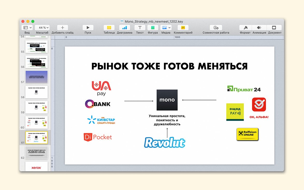304x190 pixels.
Task: Select slide 58 thumbnail
Action: (x=37, y=92)
